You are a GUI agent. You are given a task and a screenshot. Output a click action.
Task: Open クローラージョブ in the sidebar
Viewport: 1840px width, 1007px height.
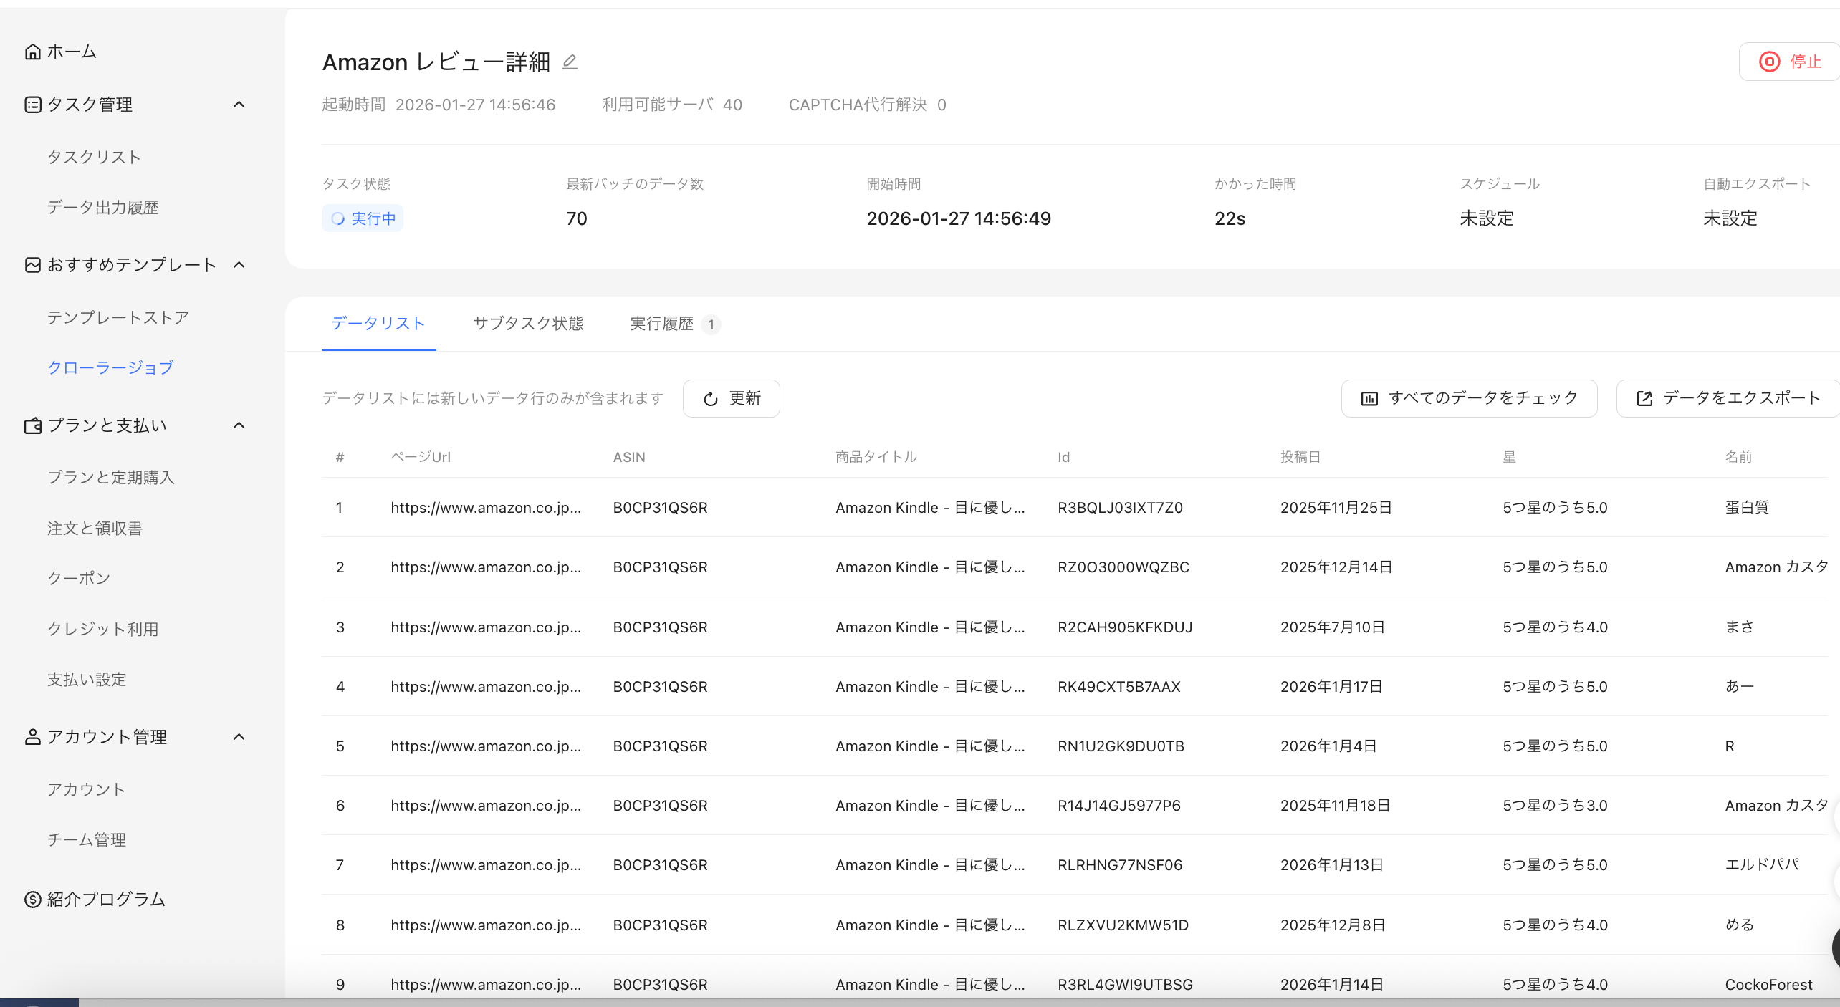pyautogui.click(x=110, y=367)
